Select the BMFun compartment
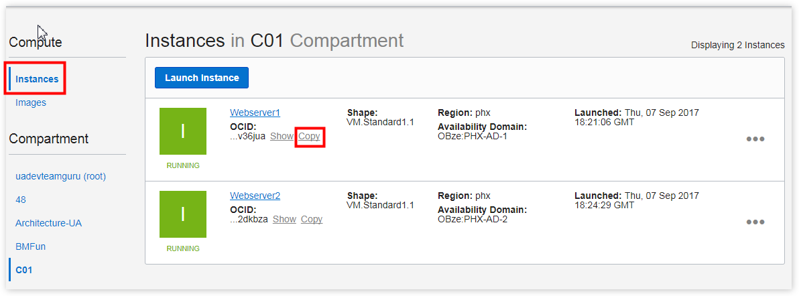Image resolution: width=799 pixels, height=296 pixels. click(30, 246)
